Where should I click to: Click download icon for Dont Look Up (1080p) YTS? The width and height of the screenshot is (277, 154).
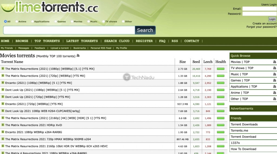(x=3, y=90)
